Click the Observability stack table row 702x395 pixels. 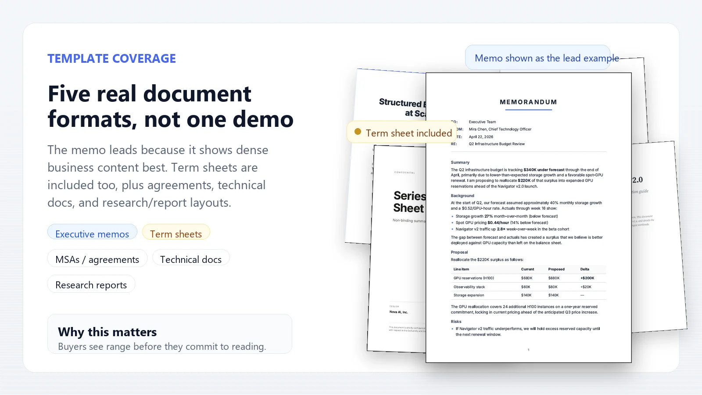pos(528,287)
